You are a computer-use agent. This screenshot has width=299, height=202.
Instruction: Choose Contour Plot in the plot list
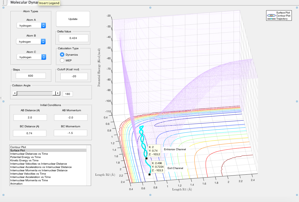pyautogui.click(x=18, y=147)
